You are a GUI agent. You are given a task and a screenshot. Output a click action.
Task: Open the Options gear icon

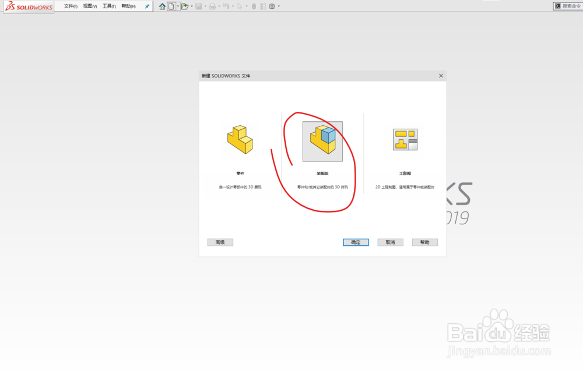(272, 6)
